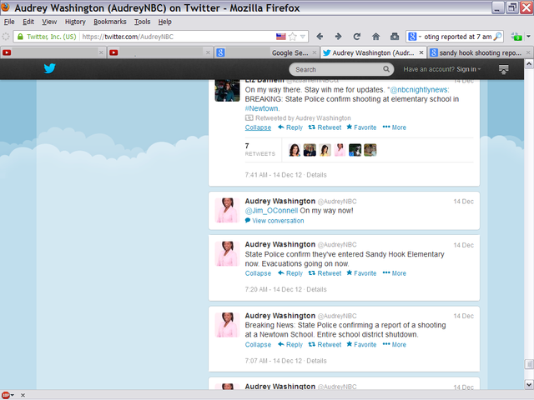Click first retweeter avatar under 7 Retweets
Image resolution: width=534 pixels, height=400 pixels.
tap(295, 150)
